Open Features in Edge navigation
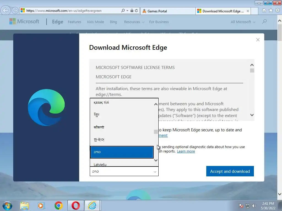Image resolution: width=282 pixels, height=211 pixels. 74,22
